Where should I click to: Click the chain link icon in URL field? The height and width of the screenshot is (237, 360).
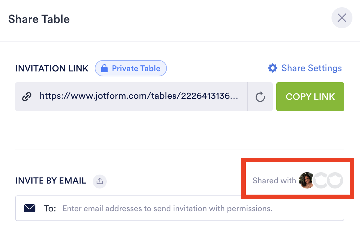pyautogui.click(x=27, y=97)
